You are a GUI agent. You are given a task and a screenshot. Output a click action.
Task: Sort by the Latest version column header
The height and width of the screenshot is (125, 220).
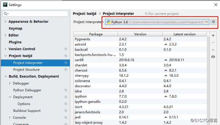(185, 34)
